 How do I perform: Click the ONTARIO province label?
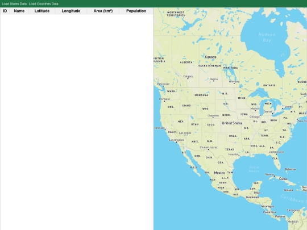click(269, 85)
